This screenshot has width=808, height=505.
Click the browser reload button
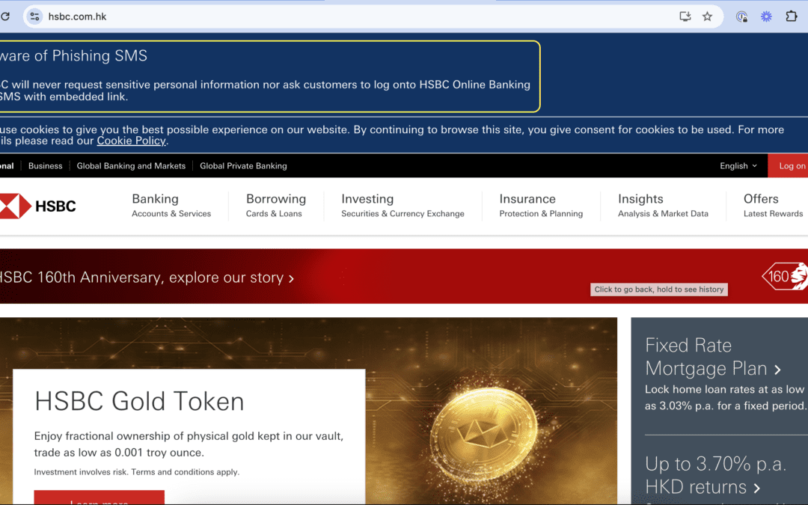click(4, 16)
